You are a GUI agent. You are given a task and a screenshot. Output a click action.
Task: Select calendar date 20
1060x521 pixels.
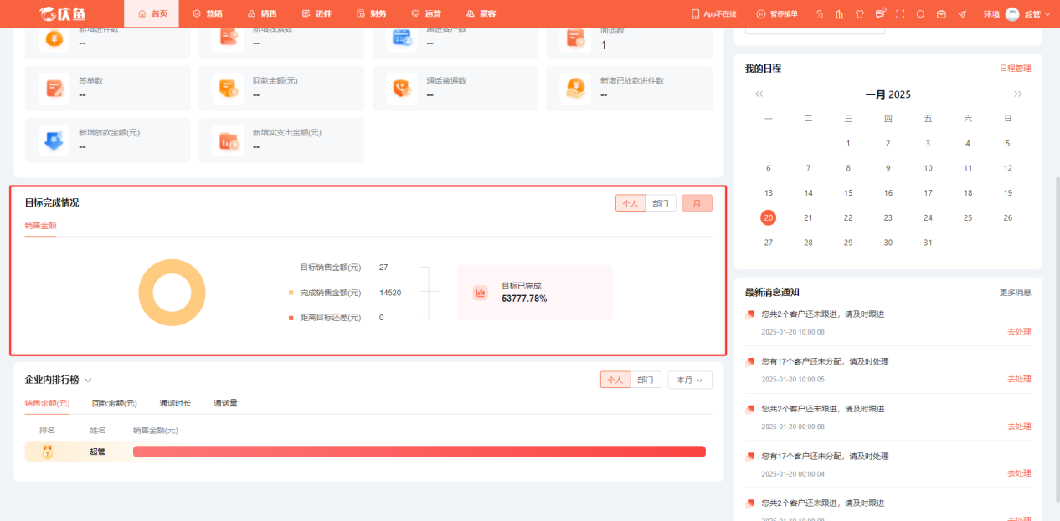tap(768, 217)
